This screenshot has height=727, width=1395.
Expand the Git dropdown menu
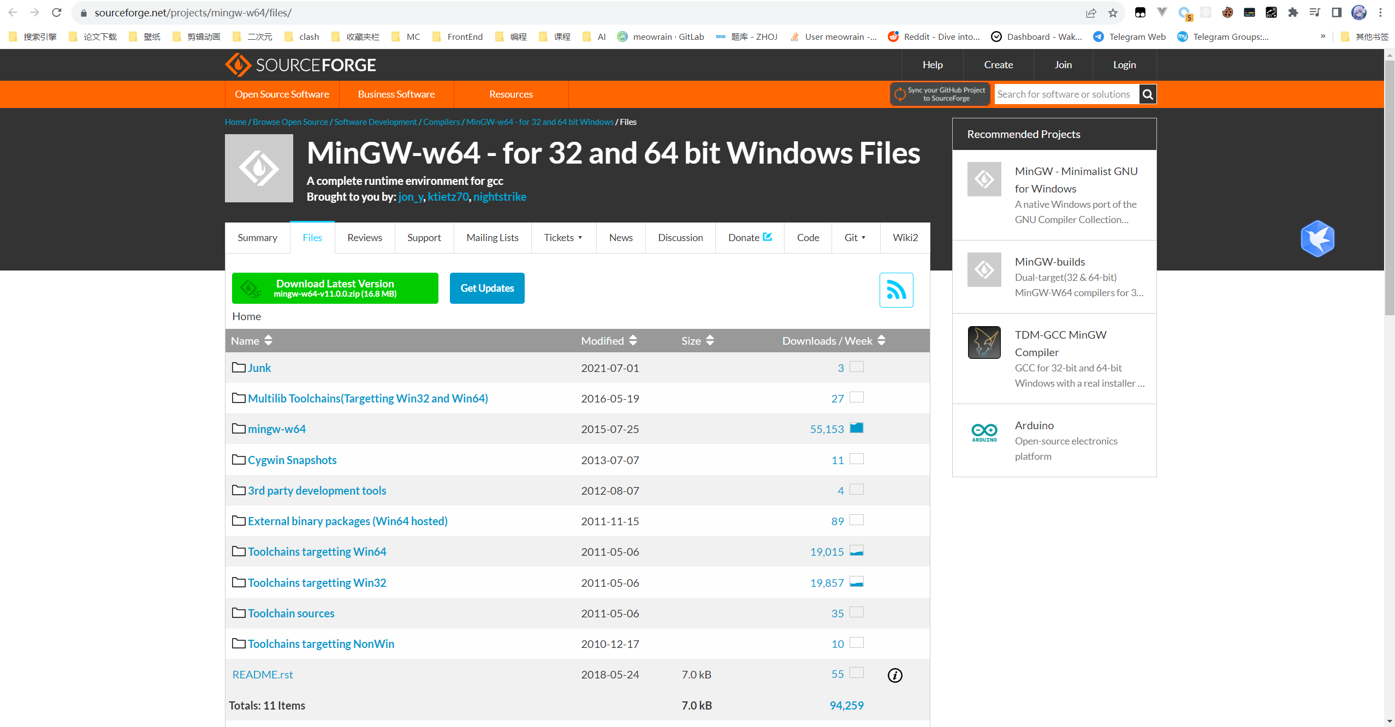click(855, 238)
